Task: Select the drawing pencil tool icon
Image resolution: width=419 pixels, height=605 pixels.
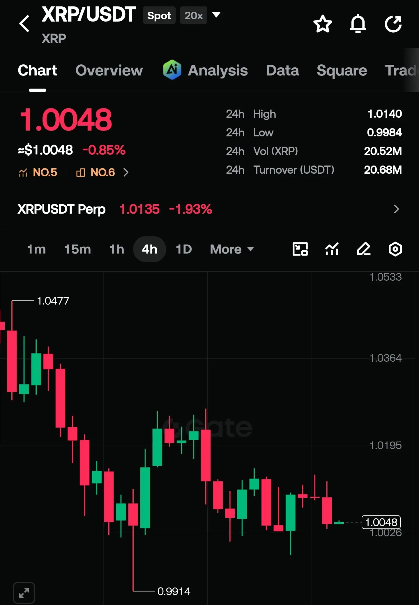Action: 364,249
